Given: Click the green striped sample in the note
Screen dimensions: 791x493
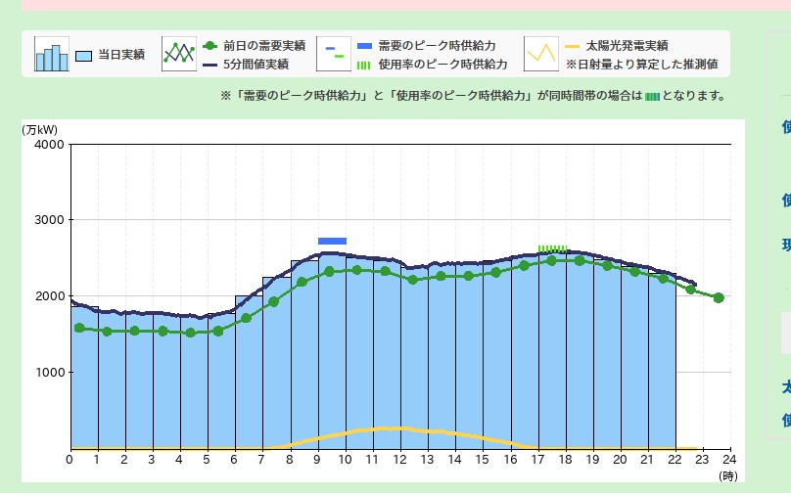Looking at the screenshot, I should pos(653,96).
